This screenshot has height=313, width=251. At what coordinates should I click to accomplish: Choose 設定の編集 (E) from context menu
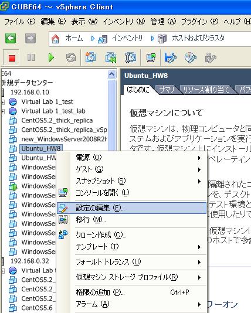(131, 208)
